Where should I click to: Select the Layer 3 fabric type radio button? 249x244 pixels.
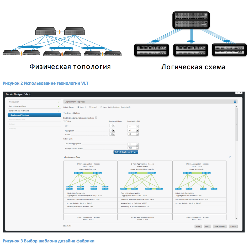89,107
